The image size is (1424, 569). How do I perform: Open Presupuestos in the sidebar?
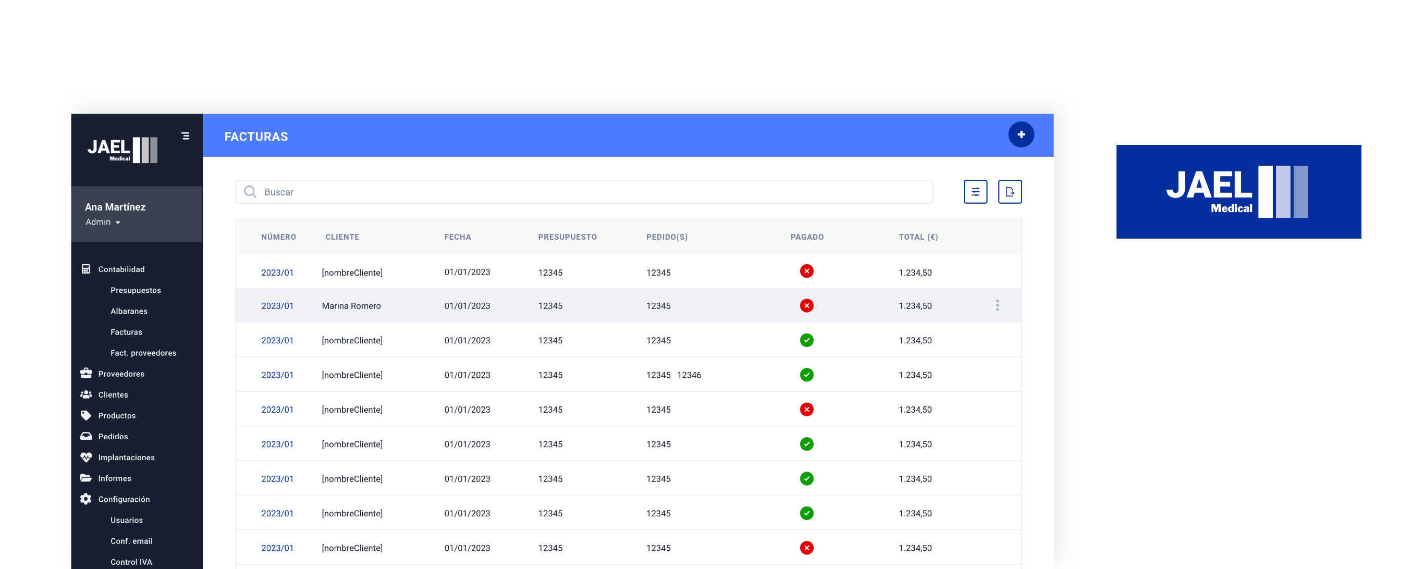tap(136, 290)
